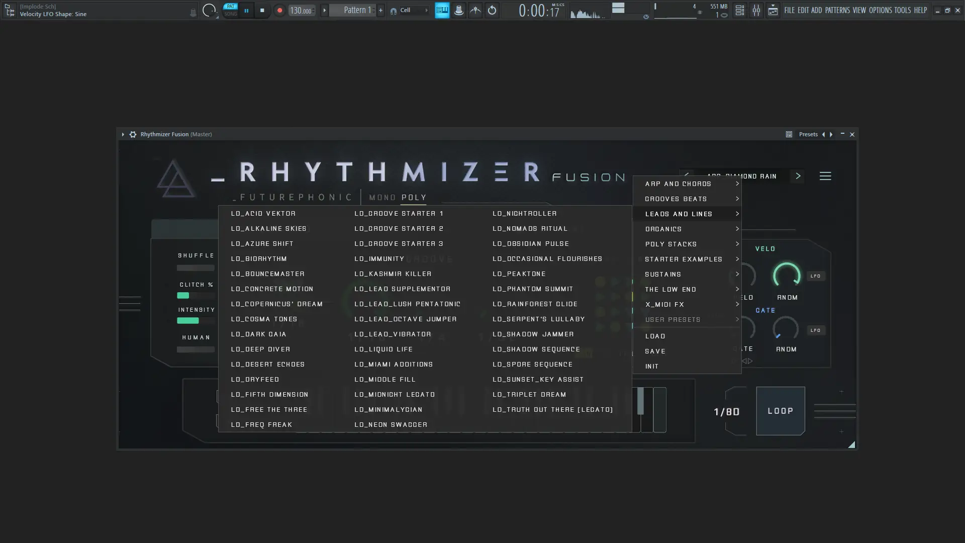Click the Rhythmizer hamburger menu icon

click(x=826, y=176)
